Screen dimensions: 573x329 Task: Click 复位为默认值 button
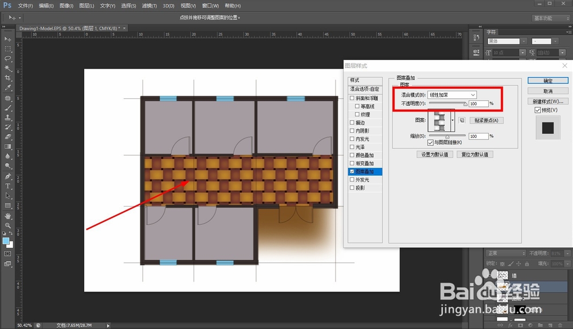click(474, 154)
